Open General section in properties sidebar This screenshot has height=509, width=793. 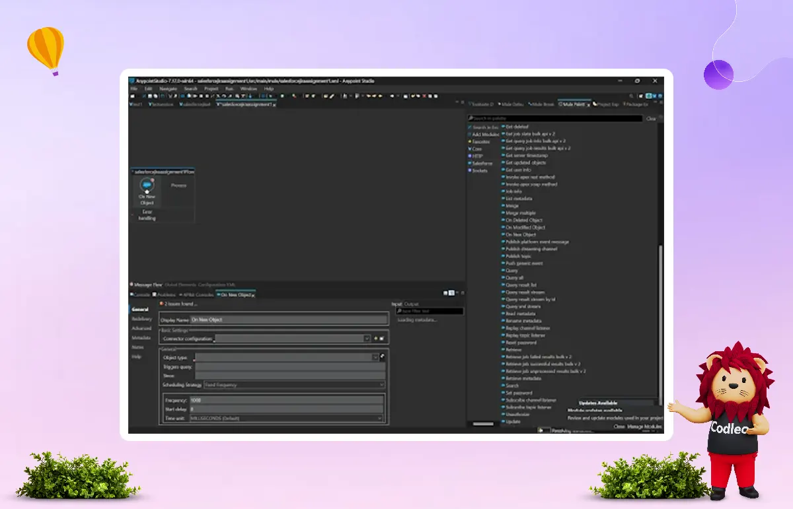(140, 310)
